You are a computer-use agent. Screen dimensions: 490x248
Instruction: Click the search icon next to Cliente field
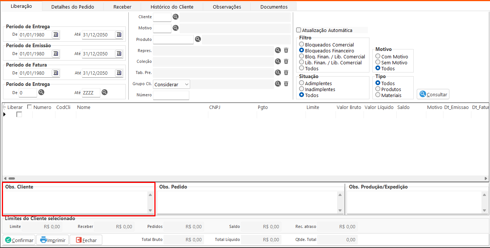coord(176,17)
